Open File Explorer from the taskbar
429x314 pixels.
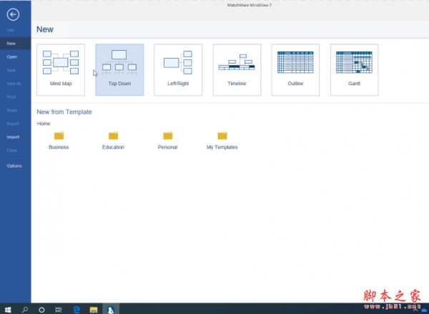(x=94, y=309)
